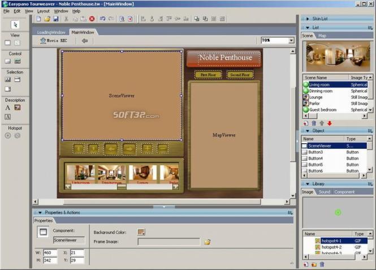The image size is (376, 270).
Task: Open the zoom 70% dropdown
Action: (x=291, y=40)
